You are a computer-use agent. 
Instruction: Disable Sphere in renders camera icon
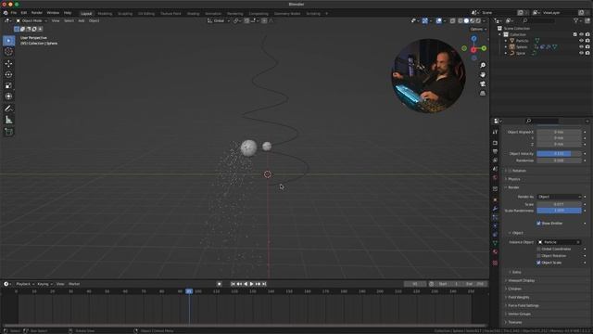point(587,47)
